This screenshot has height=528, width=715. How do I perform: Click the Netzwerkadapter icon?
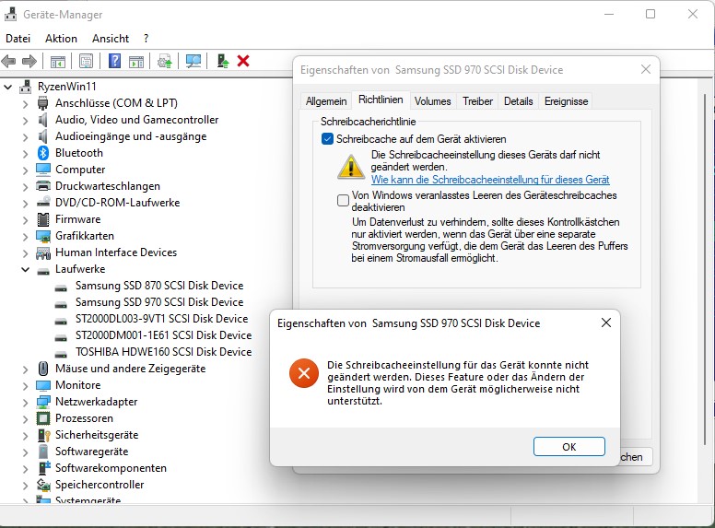pos(43,402)
